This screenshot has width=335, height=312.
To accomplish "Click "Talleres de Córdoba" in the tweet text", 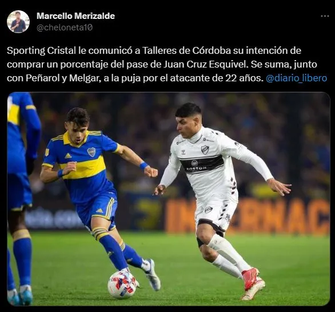I will click(186, 51).
